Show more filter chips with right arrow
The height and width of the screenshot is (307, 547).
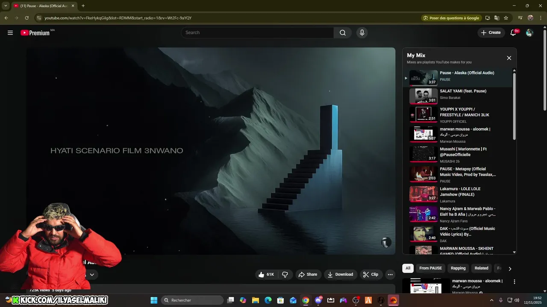(x=509, y=269)
